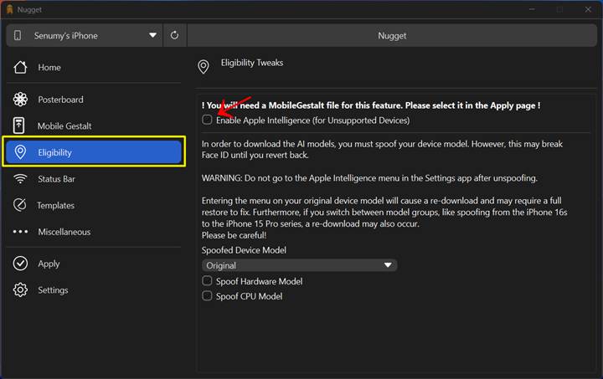
Task: Open the Apply page
Action: pos(94,264)
